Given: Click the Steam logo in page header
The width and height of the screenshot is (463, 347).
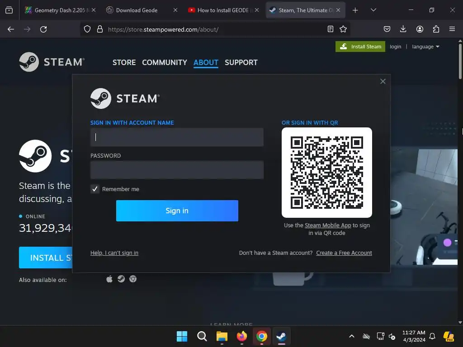Looking at the screenshot, I should (52, 62).
